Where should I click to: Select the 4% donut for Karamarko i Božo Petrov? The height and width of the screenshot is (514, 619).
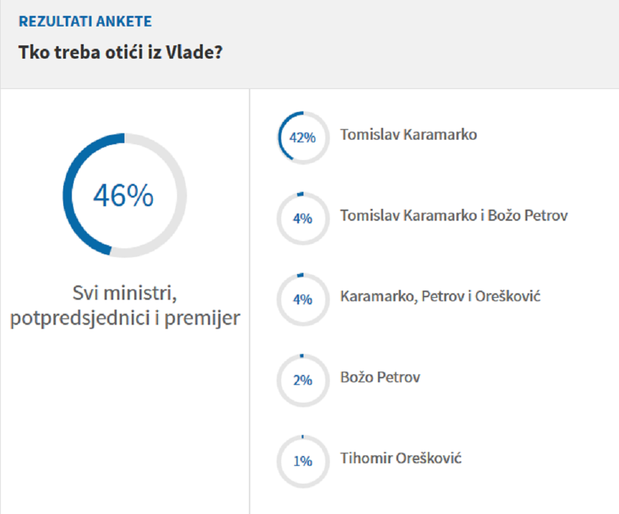(x=302, y=219)
